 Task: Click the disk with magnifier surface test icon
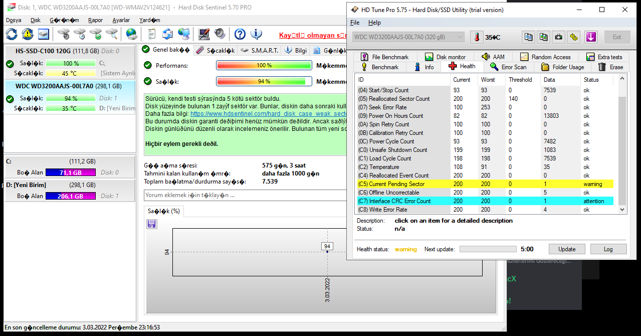pos(112,34)
